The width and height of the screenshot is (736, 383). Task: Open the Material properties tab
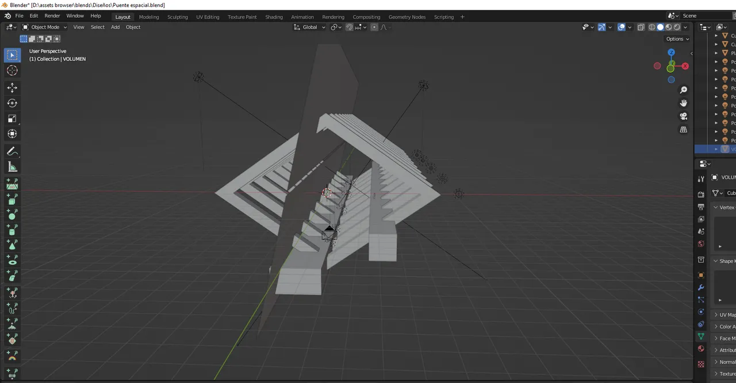[x=701, y=349]
